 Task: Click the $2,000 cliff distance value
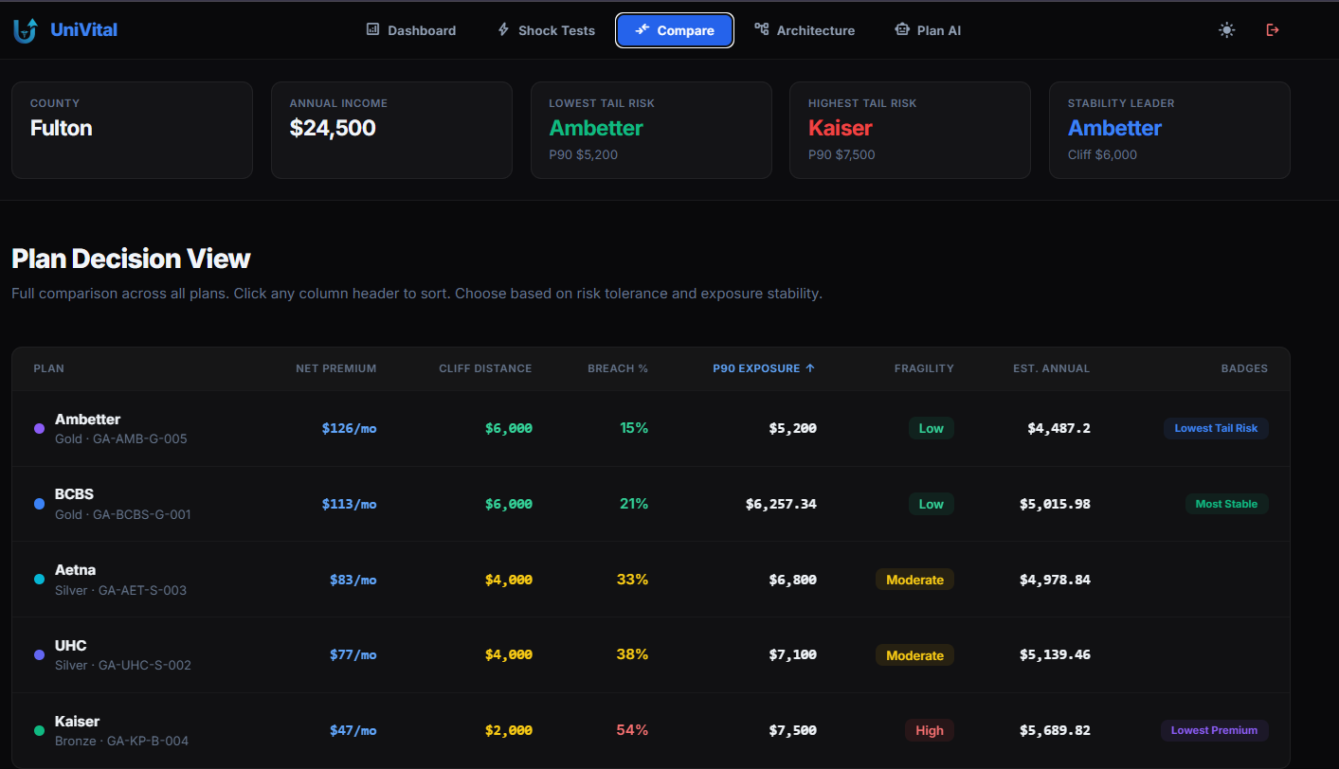[x=509, y=730]
